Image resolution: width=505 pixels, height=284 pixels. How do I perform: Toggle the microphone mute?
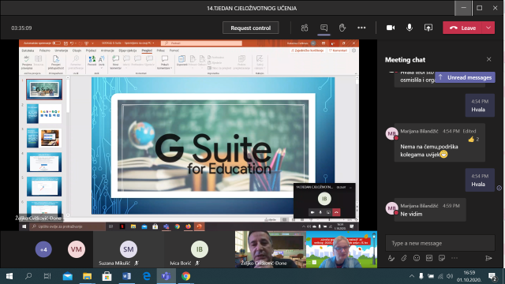point(410,28)
